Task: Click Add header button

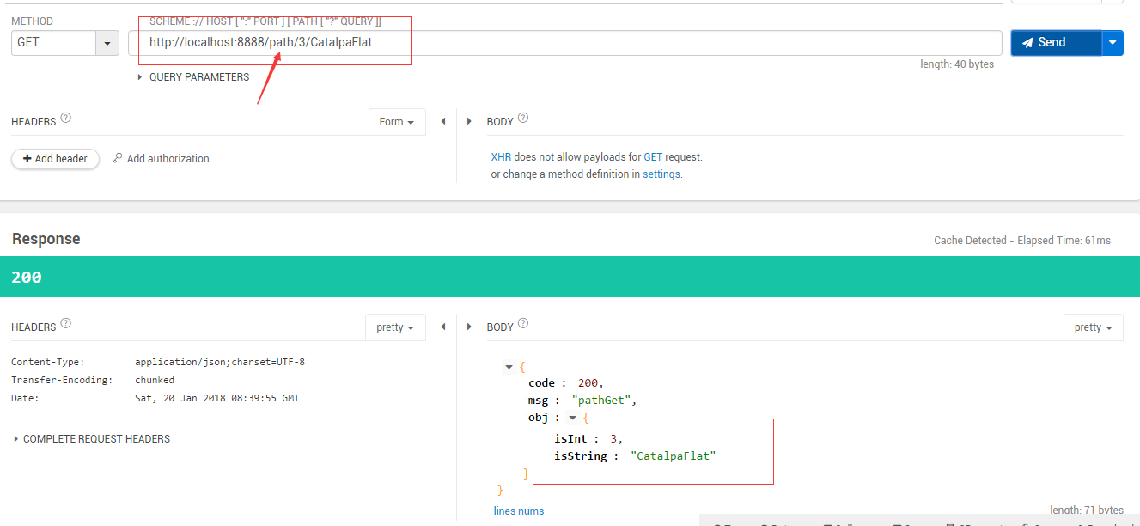Action: (55, 159)
